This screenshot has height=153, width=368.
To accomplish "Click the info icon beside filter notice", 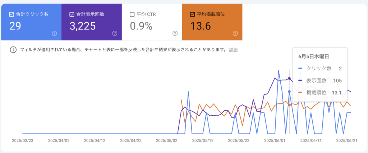I will coord(13,50).
